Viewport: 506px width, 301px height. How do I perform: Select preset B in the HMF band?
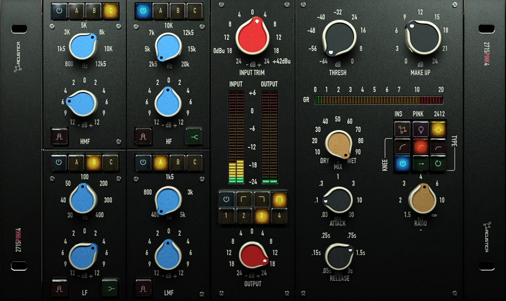point(94,11)
